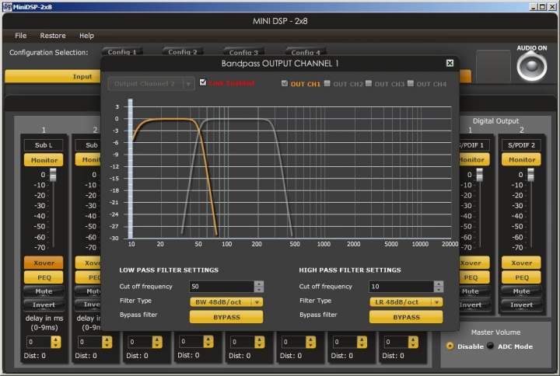Viewport: 560px width, 376px height.
Task: Click delay stepper arrows under Sub L channel
Action: [x=54, y=342]
